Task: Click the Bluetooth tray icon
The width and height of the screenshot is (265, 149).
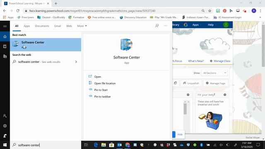Action: tap(201, 145)
